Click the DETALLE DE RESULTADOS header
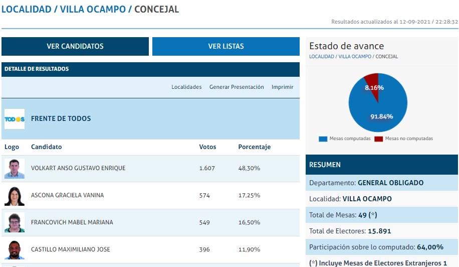The width and height of the screenshot is (459, 267). point(150,69)
